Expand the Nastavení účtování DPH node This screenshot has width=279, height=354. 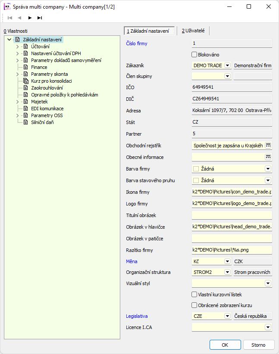[x=17, y=53]
